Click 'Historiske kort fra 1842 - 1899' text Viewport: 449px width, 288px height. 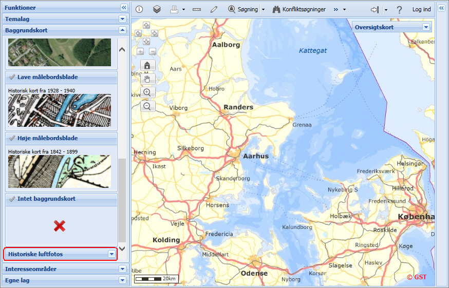43,151
